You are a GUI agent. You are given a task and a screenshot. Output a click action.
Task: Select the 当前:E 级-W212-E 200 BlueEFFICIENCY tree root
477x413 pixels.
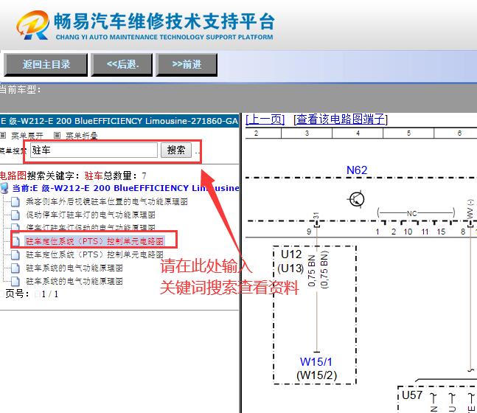coord(125,188)
